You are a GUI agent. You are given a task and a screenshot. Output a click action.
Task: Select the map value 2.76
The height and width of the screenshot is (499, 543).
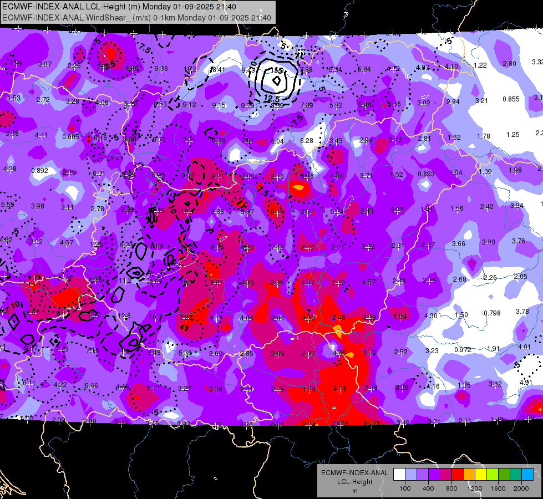tap(429, 280)
